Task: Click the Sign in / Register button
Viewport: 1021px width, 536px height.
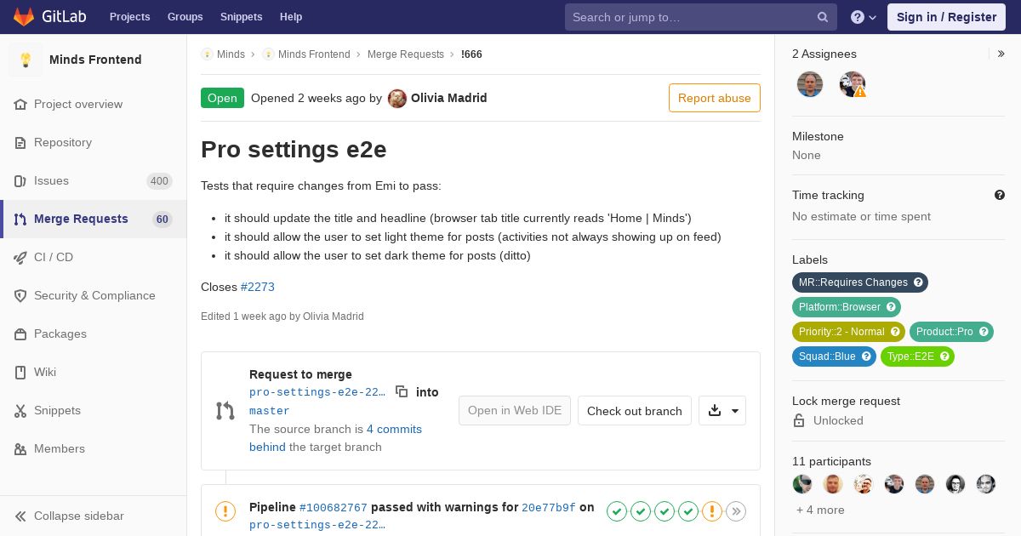Action: [946, 17]
